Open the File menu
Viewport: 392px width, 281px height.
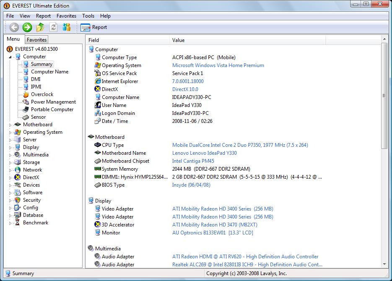pyautogui.click(x=10, y=16)
